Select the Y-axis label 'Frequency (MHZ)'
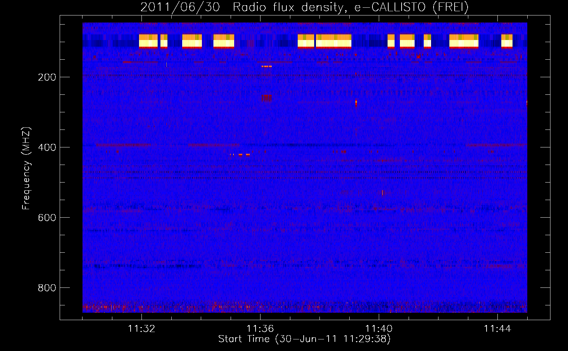Viewport: 568px width, 351px height. pos(26,168)
